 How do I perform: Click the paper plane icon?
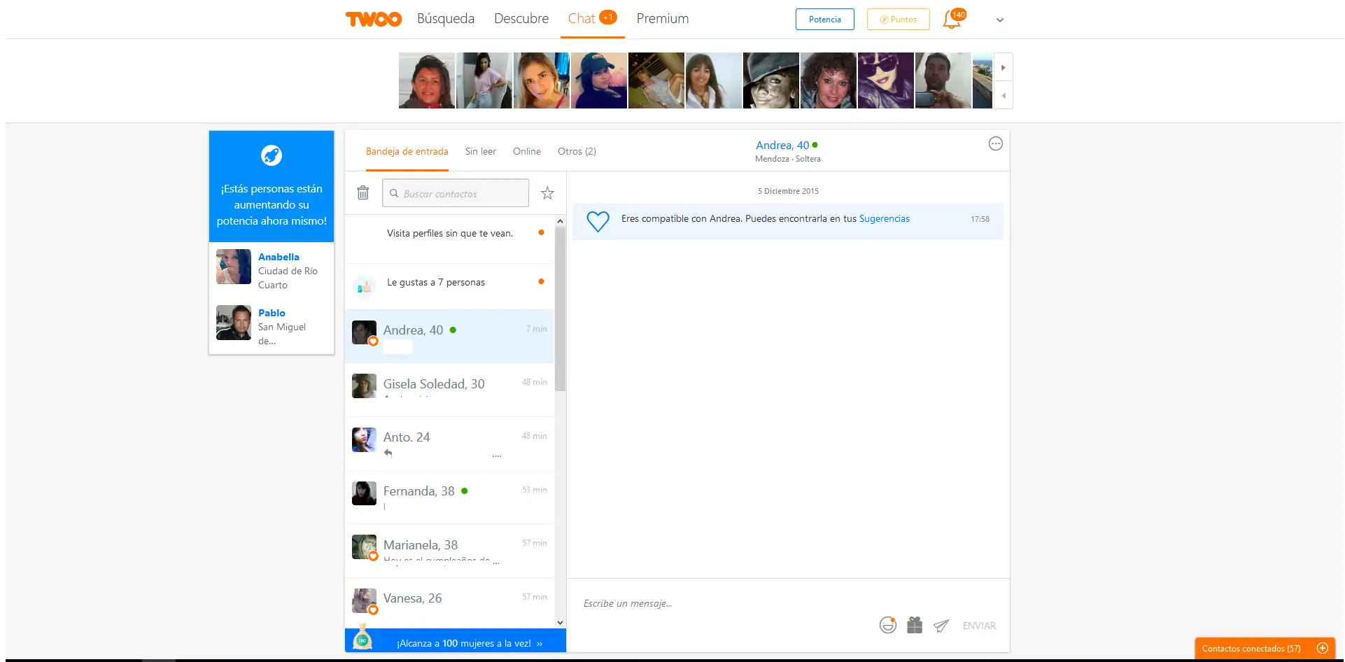click(x=941, y=626)
